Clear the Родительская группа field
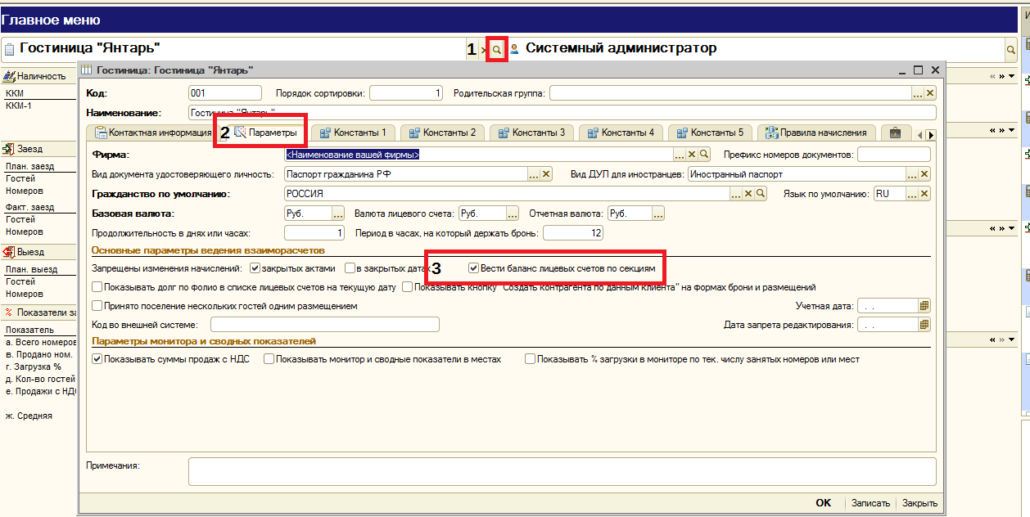This screenshot has width=1030, height=517. click(931, 93)
